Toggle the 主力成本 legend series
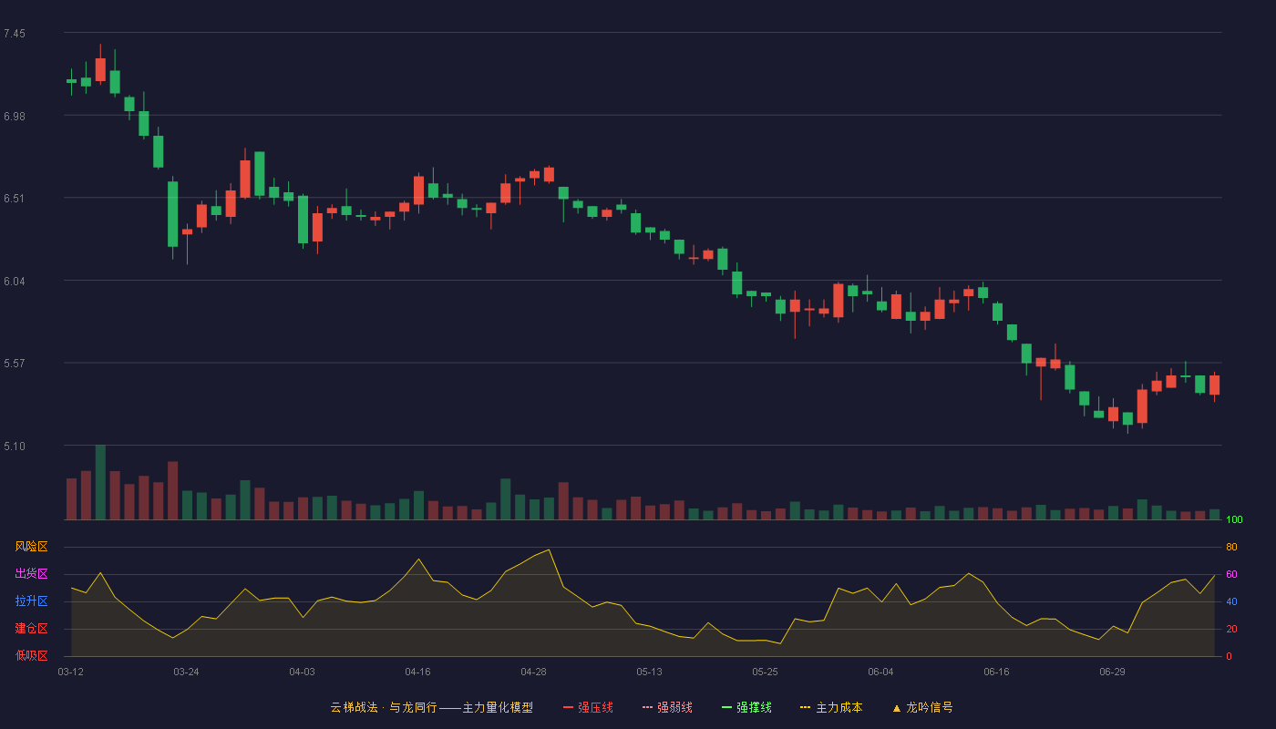This screenshot has height=729, width=1276. (831, 707)
